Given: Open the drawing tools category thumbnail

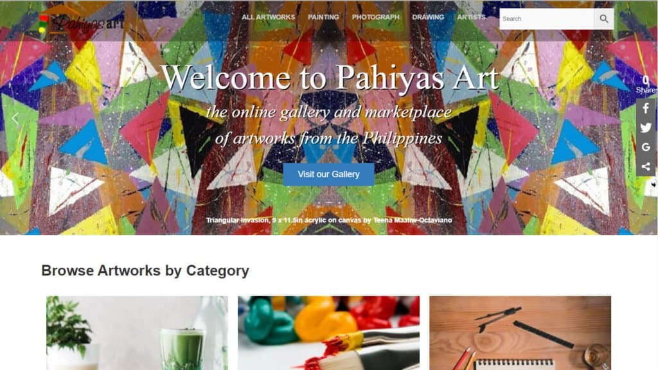Looking at the screenshot, I should pos(520,333).
